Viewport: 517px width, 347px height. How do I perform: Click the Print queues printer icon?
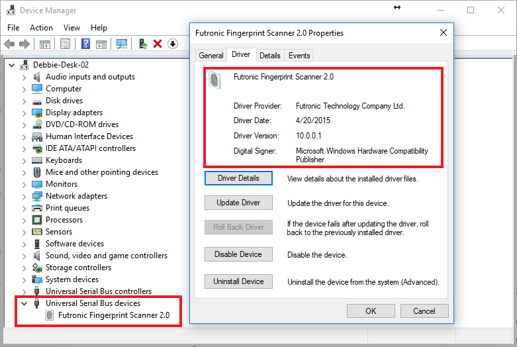tap(37, 208)
